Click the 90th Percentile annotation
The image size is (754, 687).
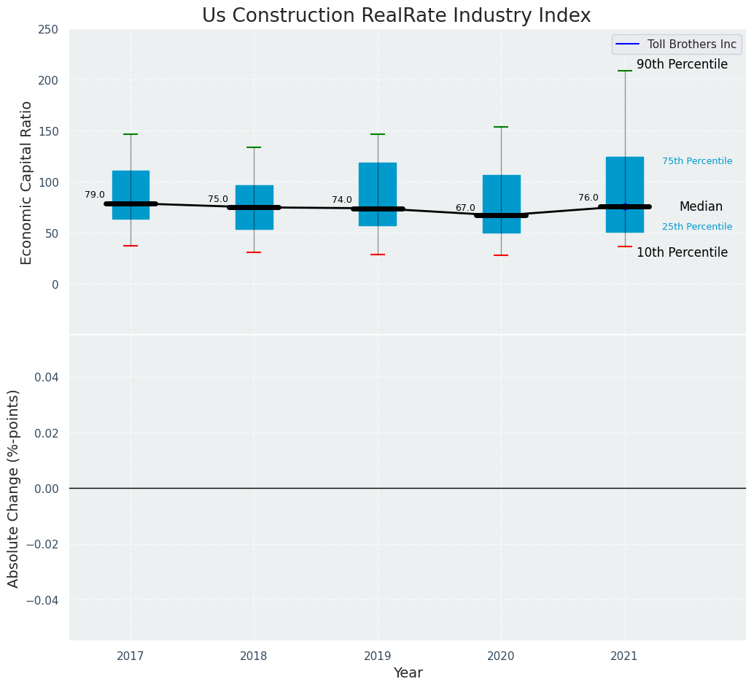(682, 64)
